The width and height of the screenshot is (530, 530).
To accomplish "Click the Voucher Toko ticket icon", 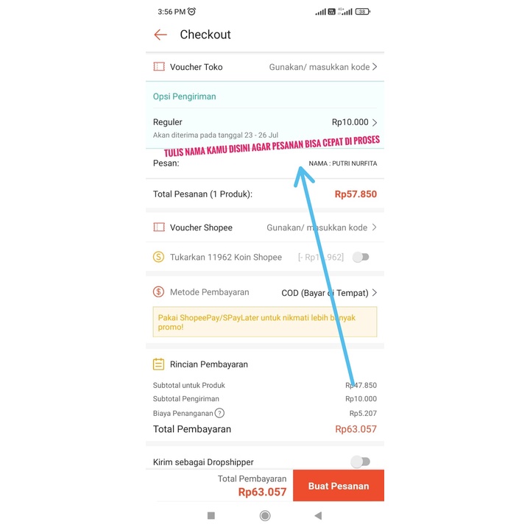I will coord(159,66).
